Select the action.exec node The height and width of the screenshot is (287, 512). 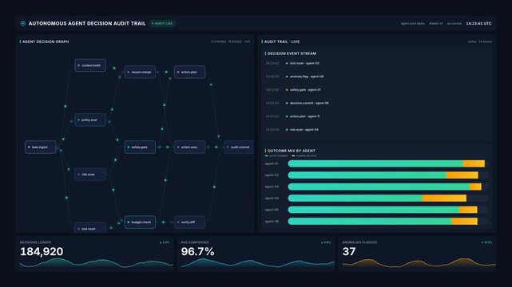tap(190, 147)
